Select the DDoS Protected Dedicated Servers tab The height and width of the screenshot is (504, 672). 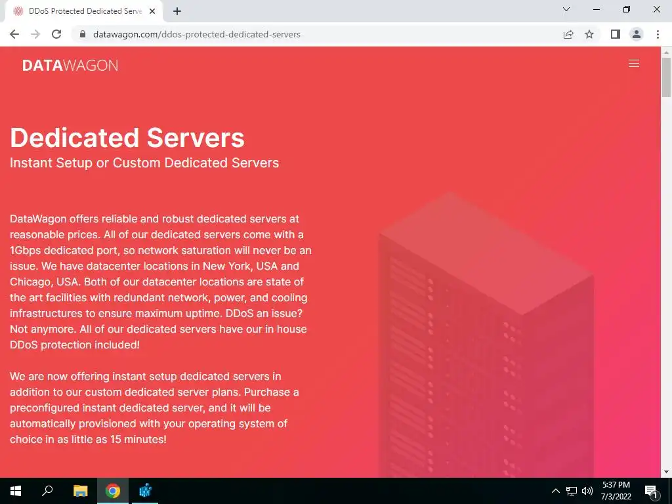(84, 11)
